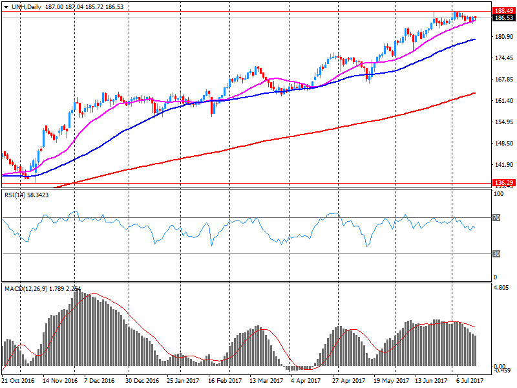Viewport: 517px width, 388px height.
Task: Click the RSI 70 overbought level tag
Action: coord(496,218)
